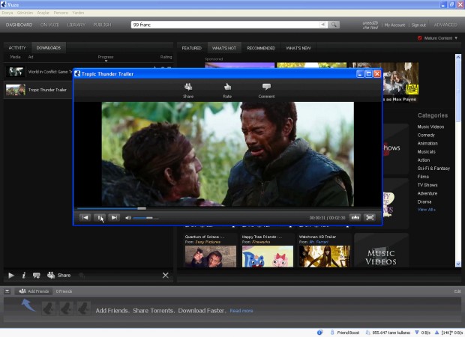The image size is (465, 337).
Task: Choose the Animation category
Action: pos(427,143)
